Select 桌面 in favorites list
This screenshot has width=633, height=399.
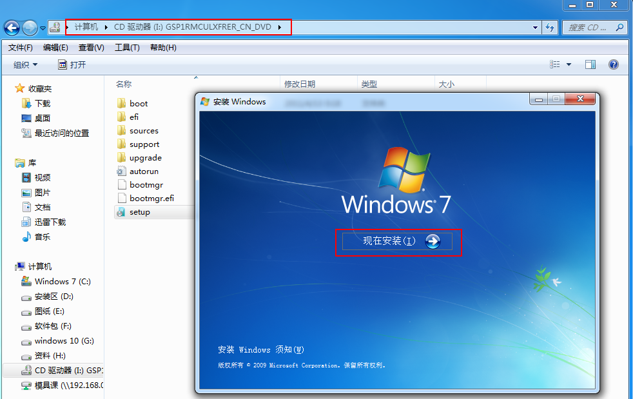pos(42,119)
